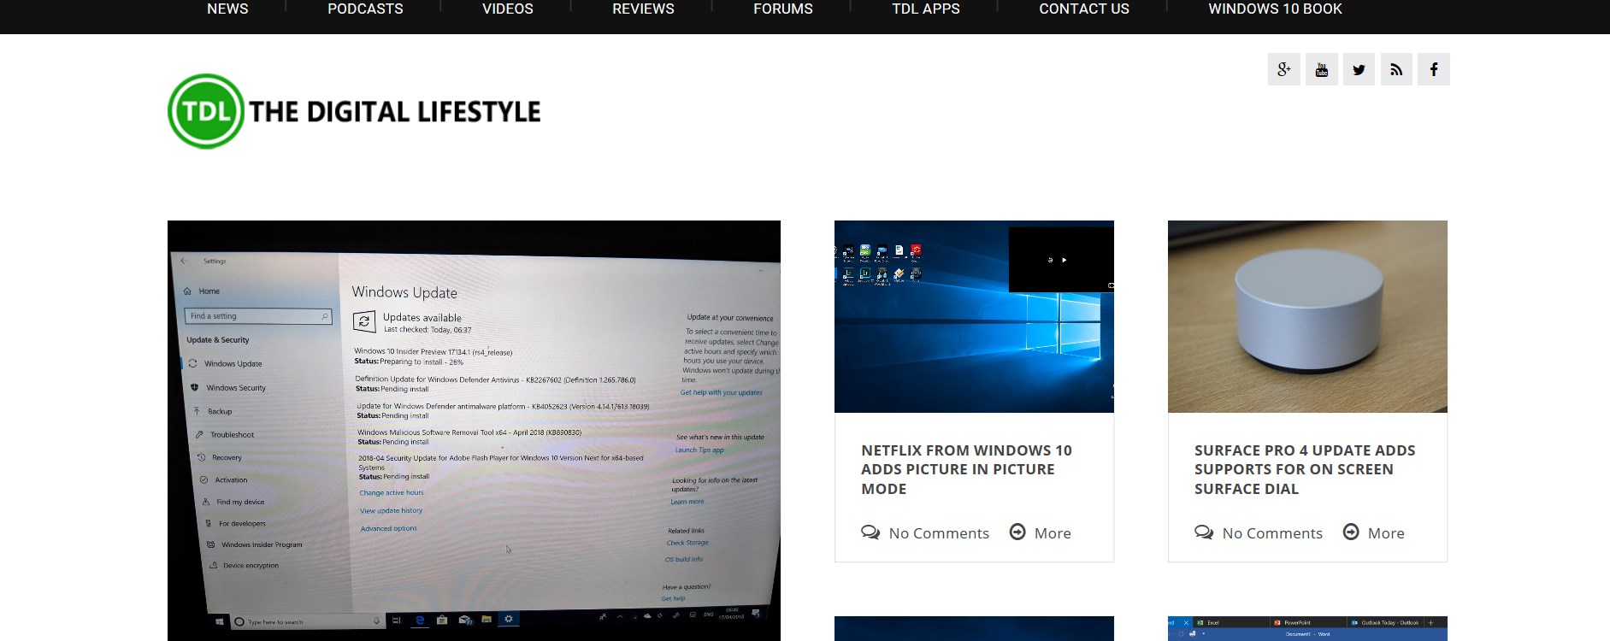Click the comments bubble icon under Surface Pro article
Viewport: 1610px width, 641px height.
tap(1204, 532)
